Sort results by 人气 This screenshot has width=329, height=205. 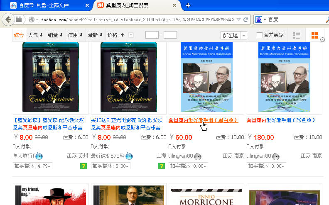(x=35, y=35)
